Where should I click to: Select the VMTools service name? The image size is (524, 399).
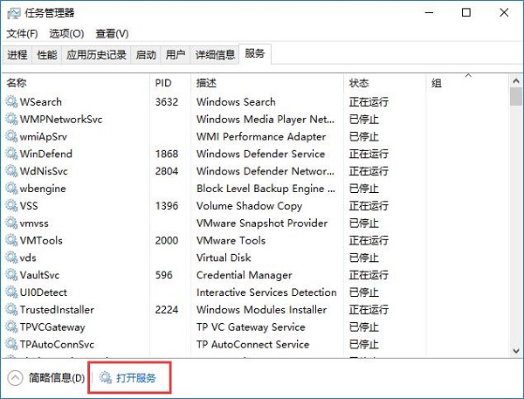(41, 240)
